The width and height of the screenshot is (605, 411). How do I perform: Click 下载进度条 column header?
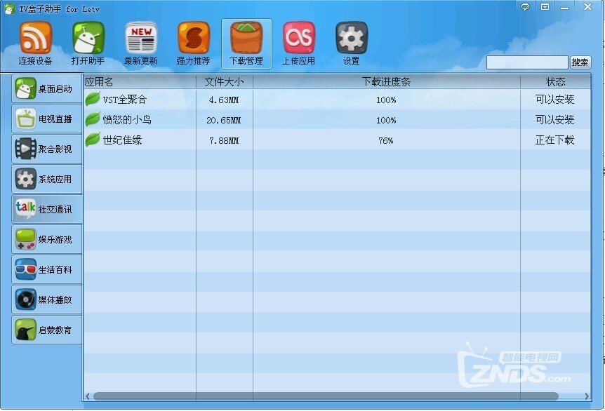(x=386, y=82)
